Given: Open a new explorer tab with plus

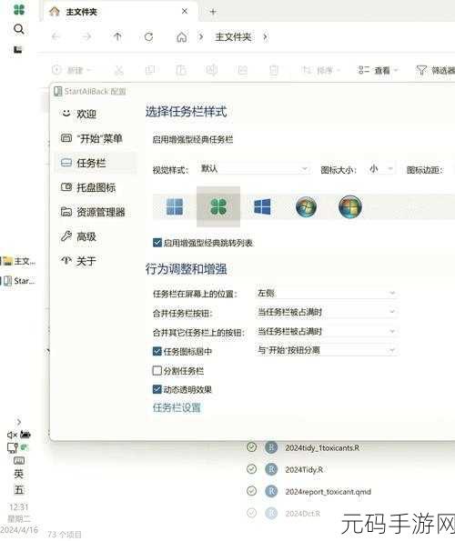Looking at the screenshot, I should (213, 12).
